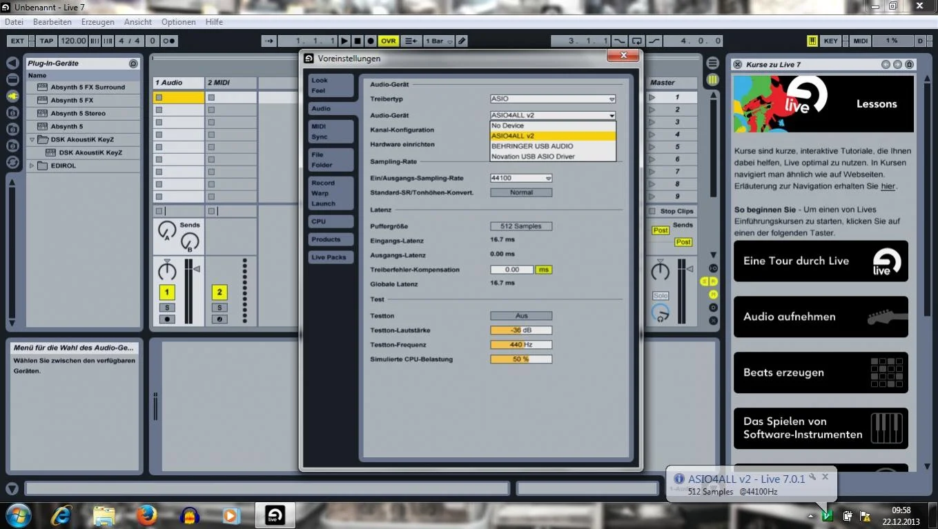Image resolution: width=938 pixels, height=529 pixels.
Task: Click Firefox icon in taskbar
Action: pyautogui.click(x=146, y=515)
